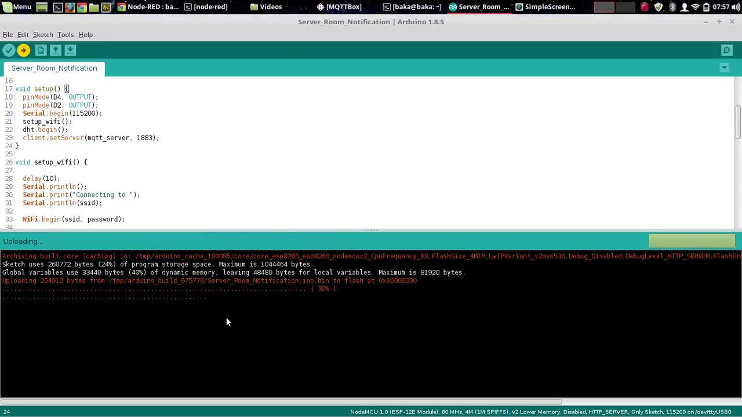This screenshot has height=417, width=742.
Task: Click the code editor vertical scrollbar
Action: click(738, 122)
